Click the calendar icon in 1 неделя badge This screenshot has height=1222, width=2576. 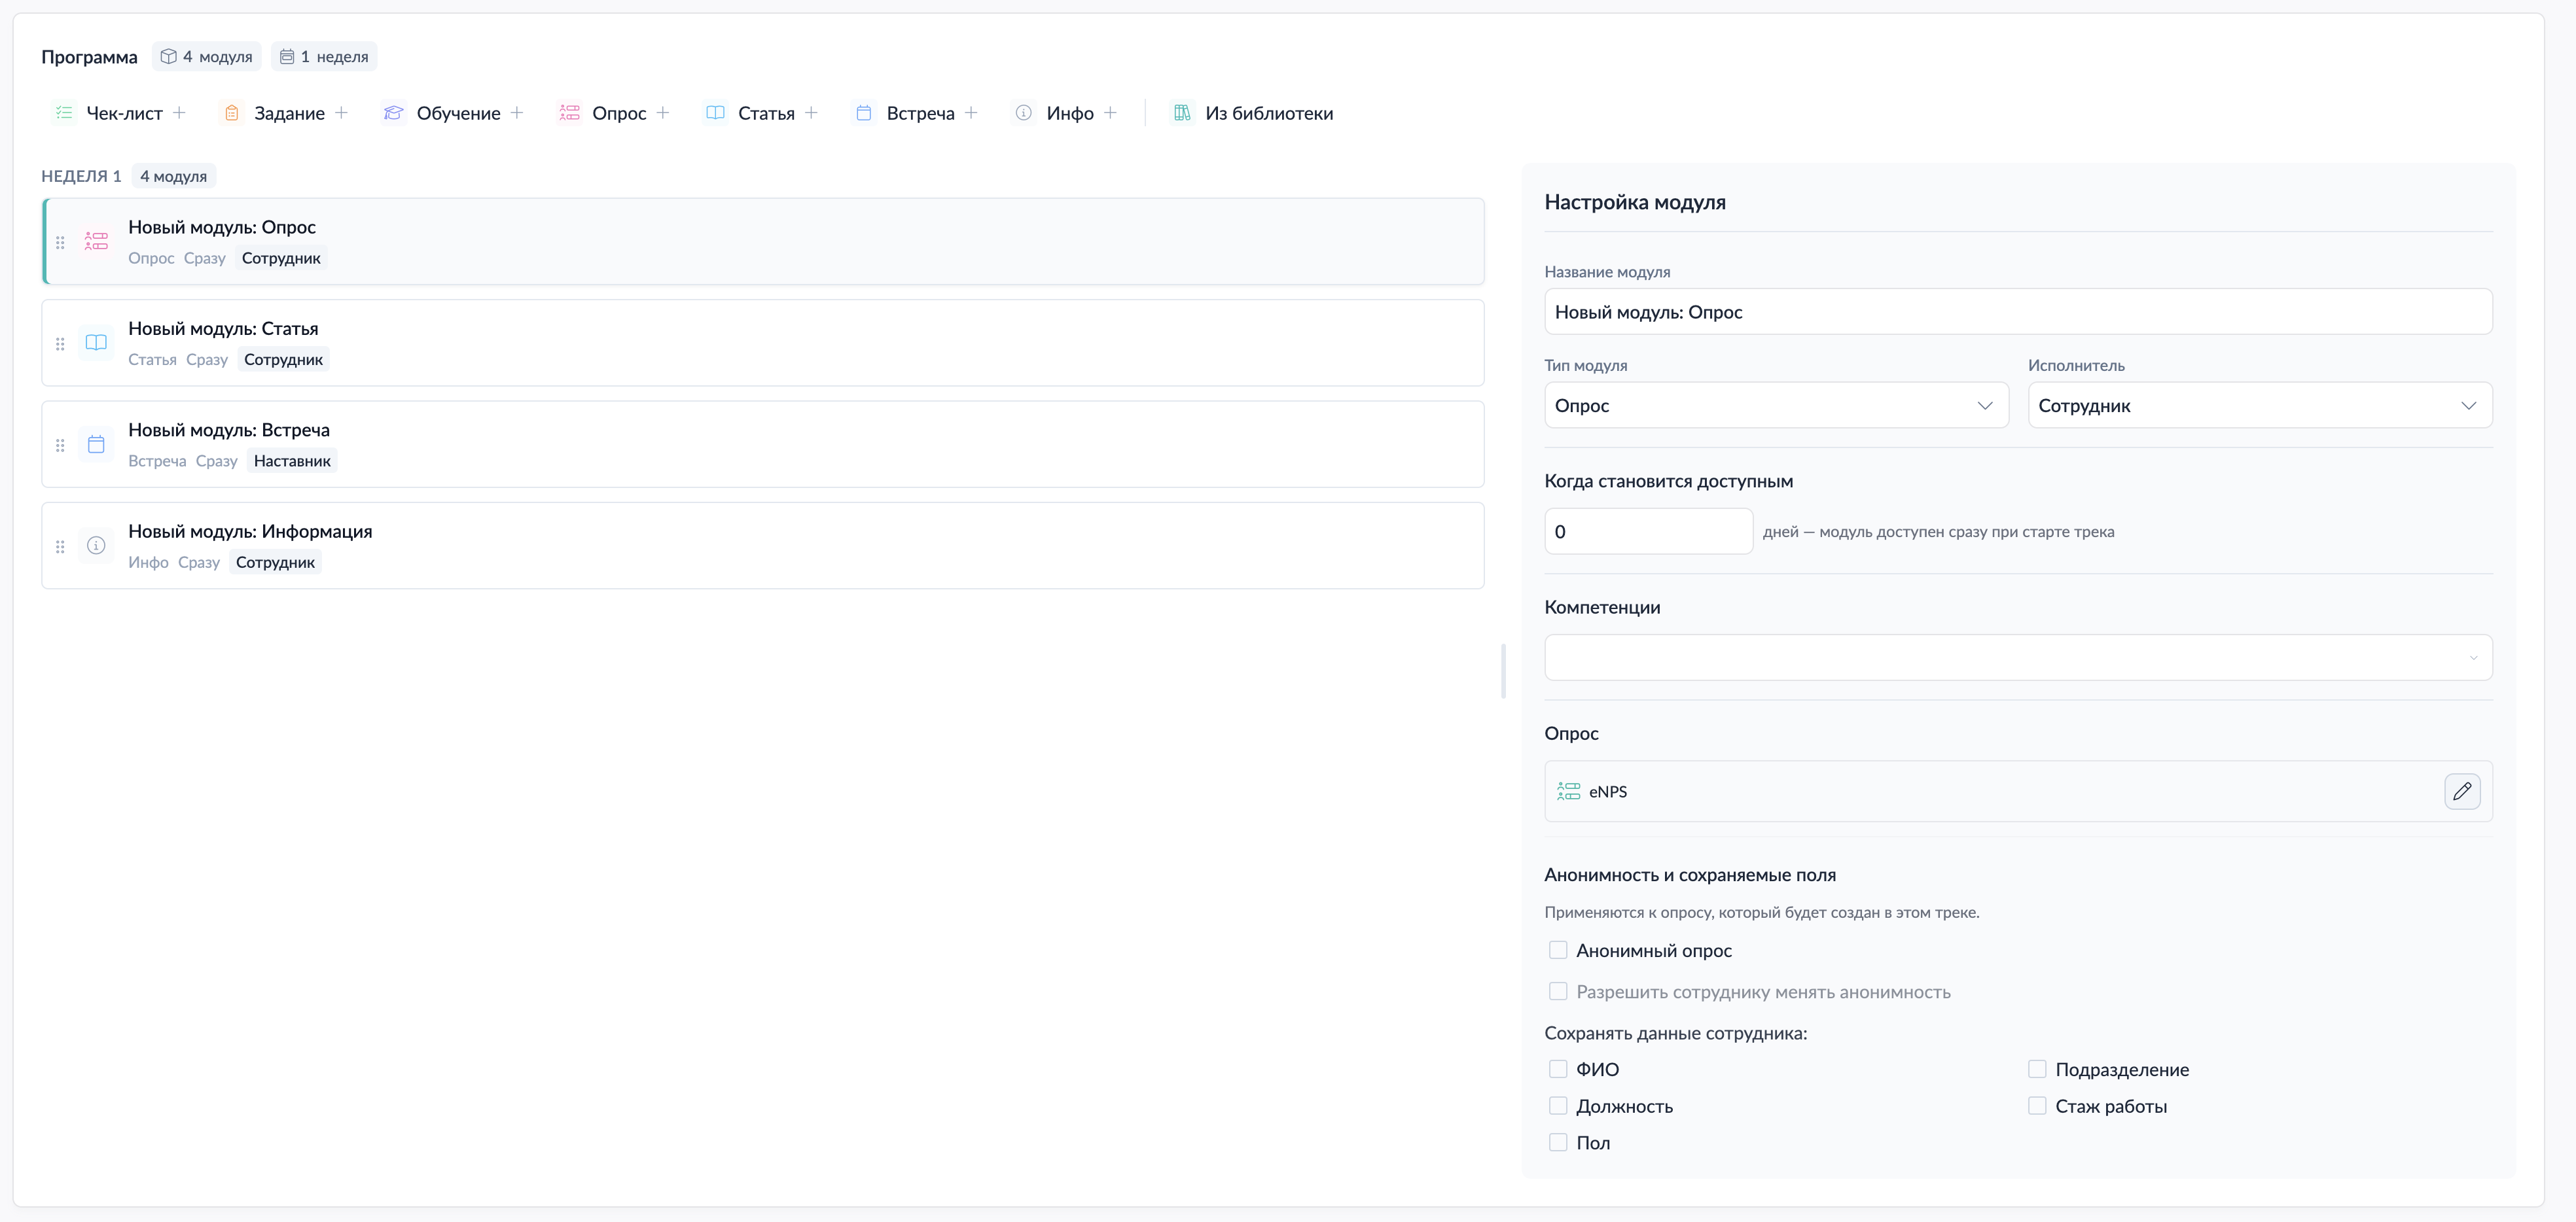click(287, 56)
